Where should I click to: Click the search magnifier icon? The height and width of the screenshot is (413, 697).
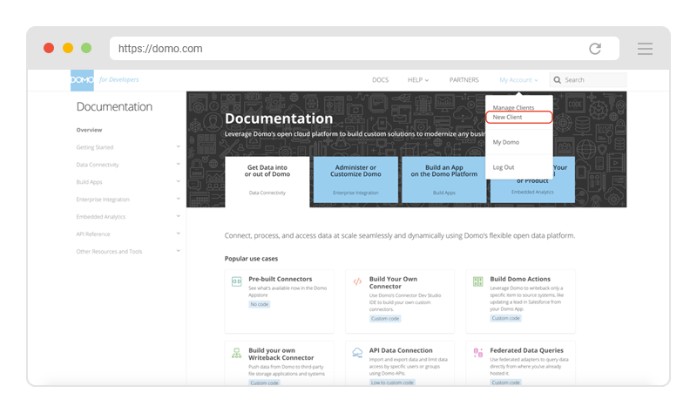click(557, 80)
